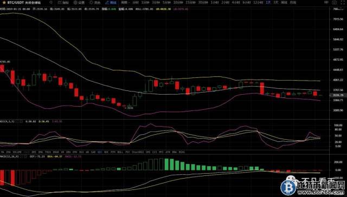Open the search magnifier icon

tap(51, 2)
